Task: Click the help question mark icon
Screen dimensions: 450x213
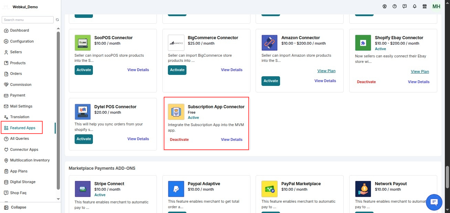Action: (395, 7)
